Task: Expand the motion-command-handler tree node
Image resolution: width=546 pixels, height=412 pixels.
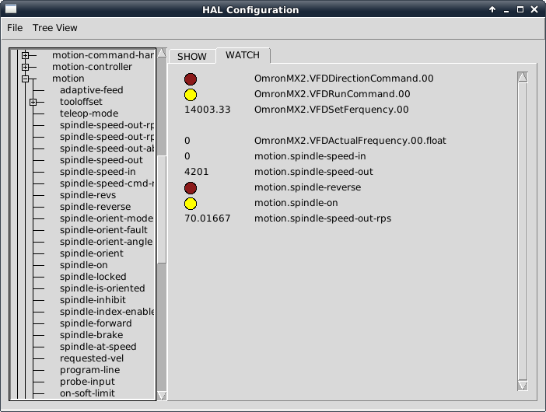Action: click(25, 55)
